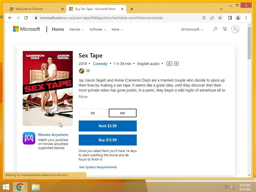Screen dimensions: 256x192
Task: Reload the page with the refresh icon
Action: [x=26, y=18]
